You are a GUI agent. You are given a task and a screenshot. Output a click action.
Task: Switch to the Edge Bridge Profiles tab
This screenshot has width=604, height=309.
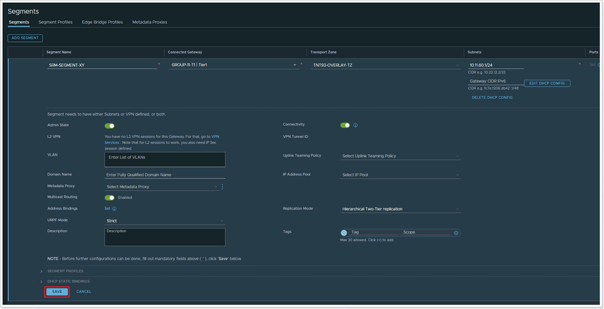102,22
